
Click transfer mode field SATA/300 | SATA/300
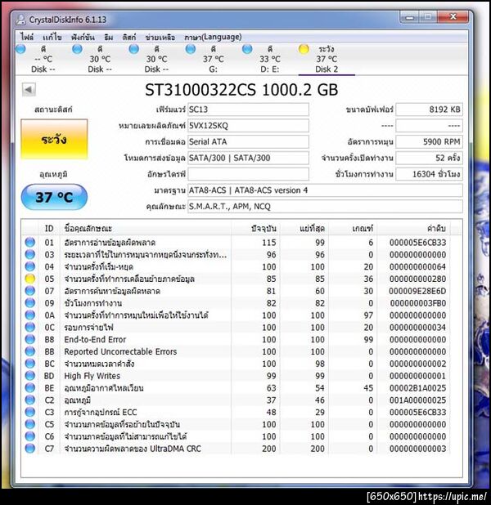(x=248, y=158)
